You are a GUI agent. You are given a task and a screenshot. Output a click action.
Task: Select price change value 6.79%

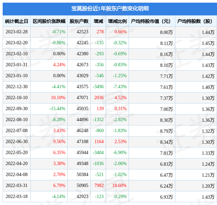pyautogui.click(x=59, y=185)
